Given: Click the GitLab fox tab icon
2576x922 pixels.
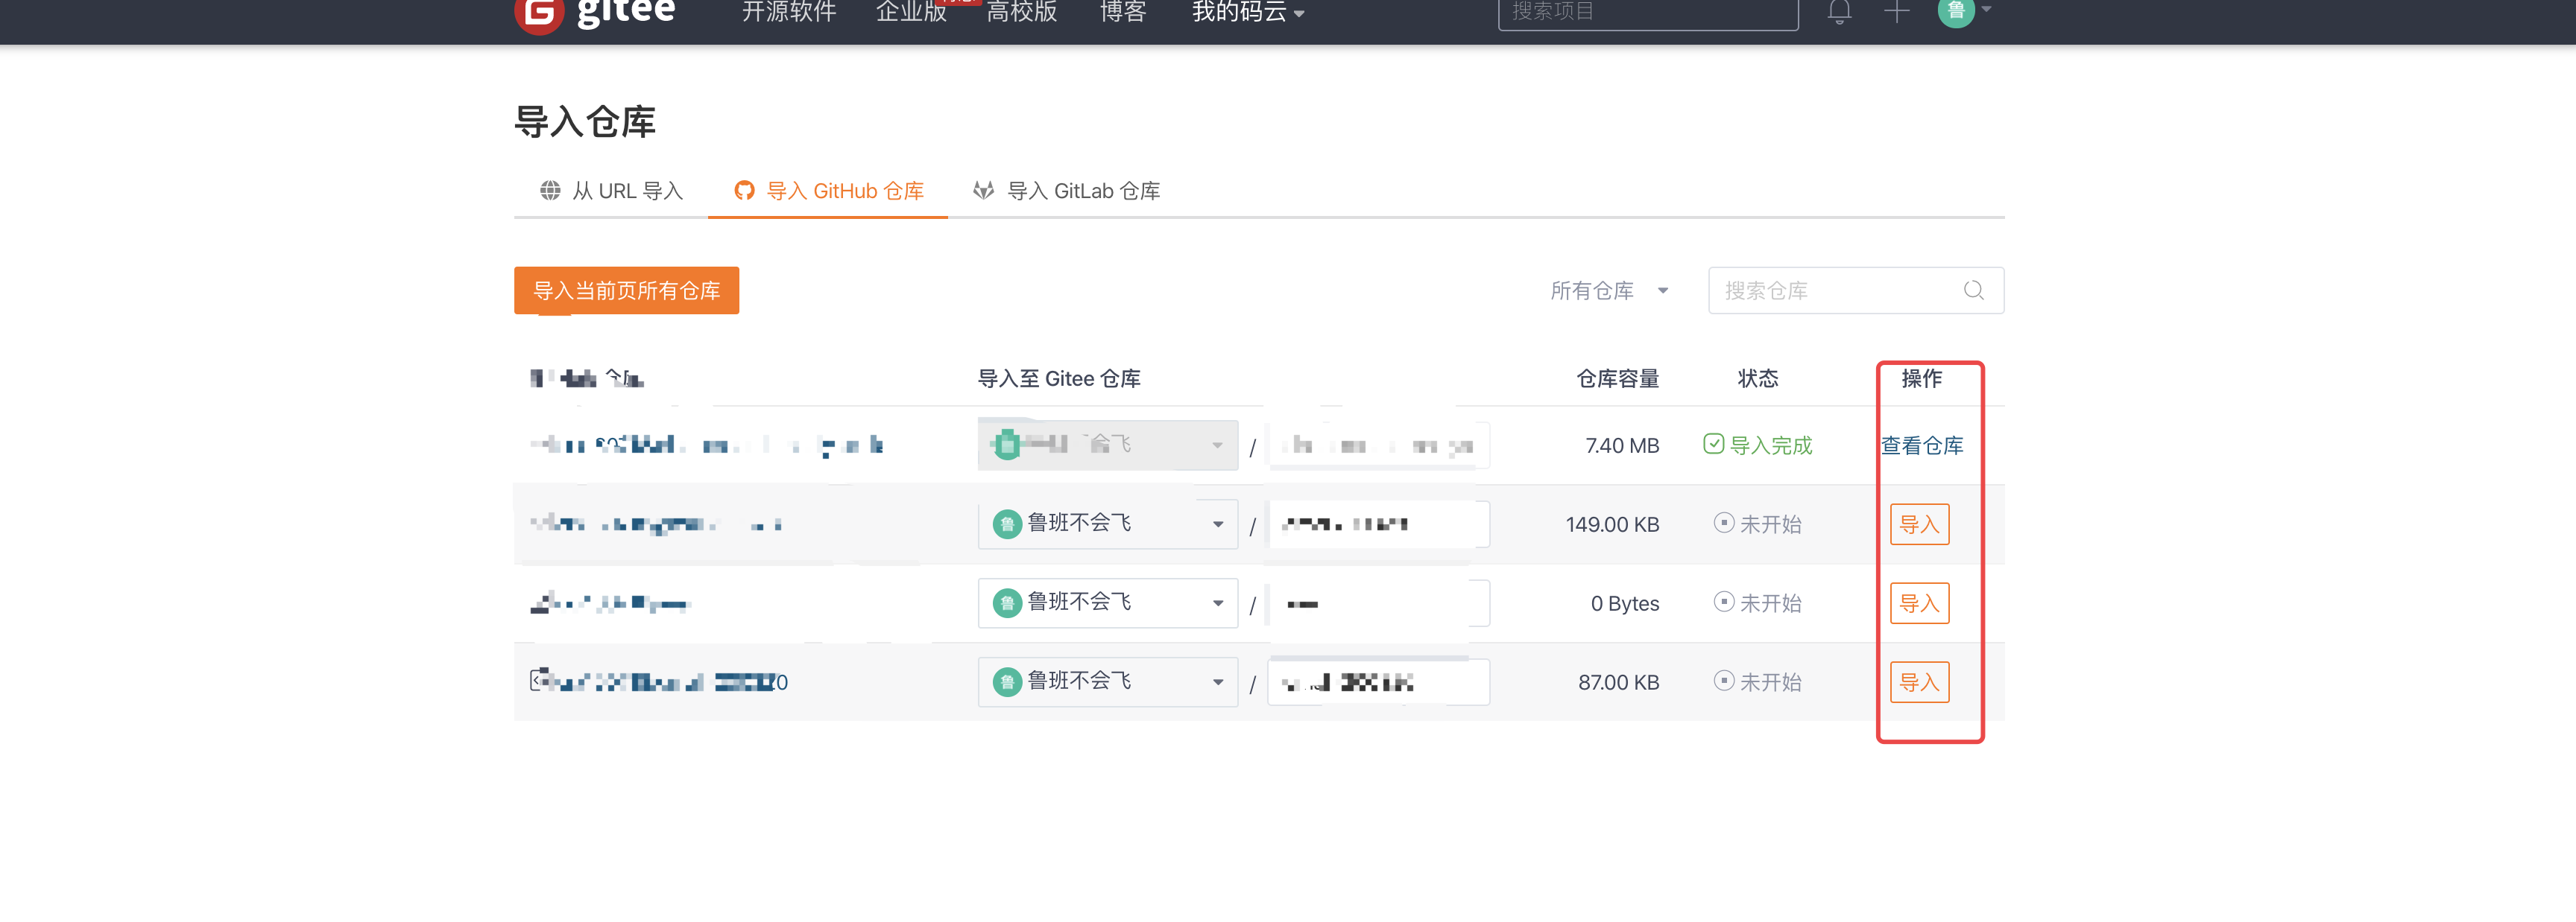Looking at the screenshot, I should coord(983,191).
